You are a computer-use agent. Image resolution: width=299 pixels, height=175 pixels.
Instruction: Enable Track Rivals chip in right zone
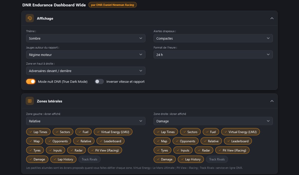[x=217, y=159]
